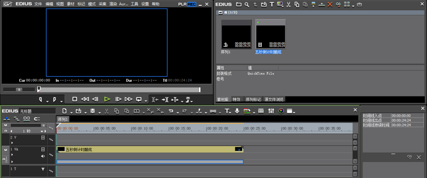
Task: Click the T add title icon in bin toolbar
Action: [272, 5]
